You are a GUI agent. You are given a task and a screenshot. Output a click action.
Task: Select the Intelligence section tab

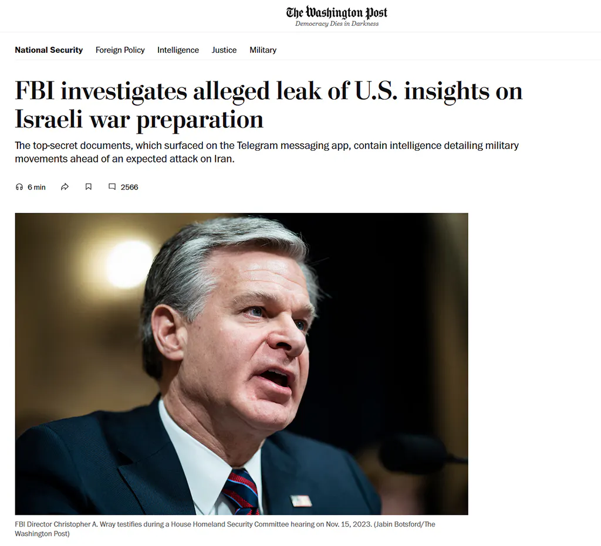178,50
